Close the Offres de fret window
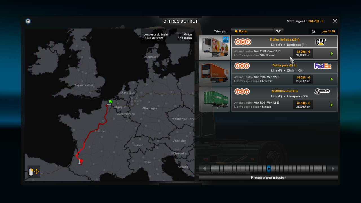Viewport: 361px width, 203px height. click(x=335, y=21)
